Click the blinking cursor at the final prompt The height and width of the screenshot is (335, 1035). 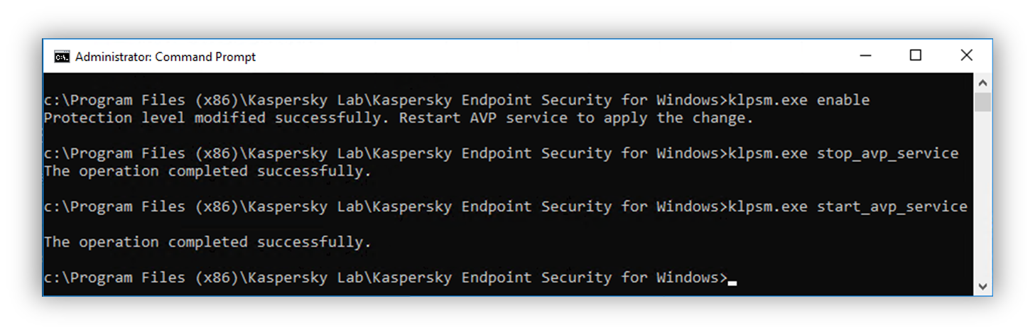tap(732, 282)
